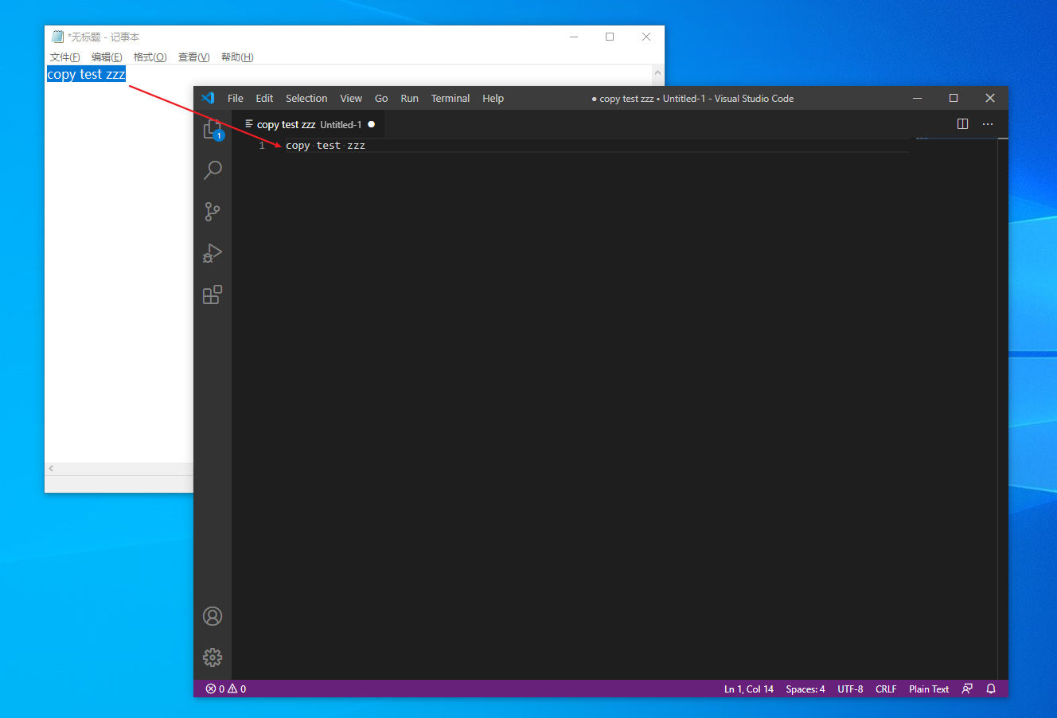Minimize the Notepad window
The image size is (1057, 718).
pos(574,37)
